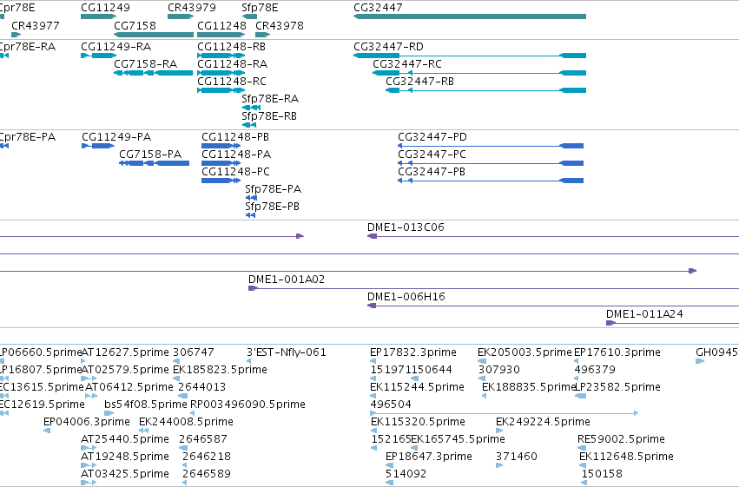Screen dimensions: 739x487
Task: Select EST AT03425.5prime
Action: (x=89, y=483)
